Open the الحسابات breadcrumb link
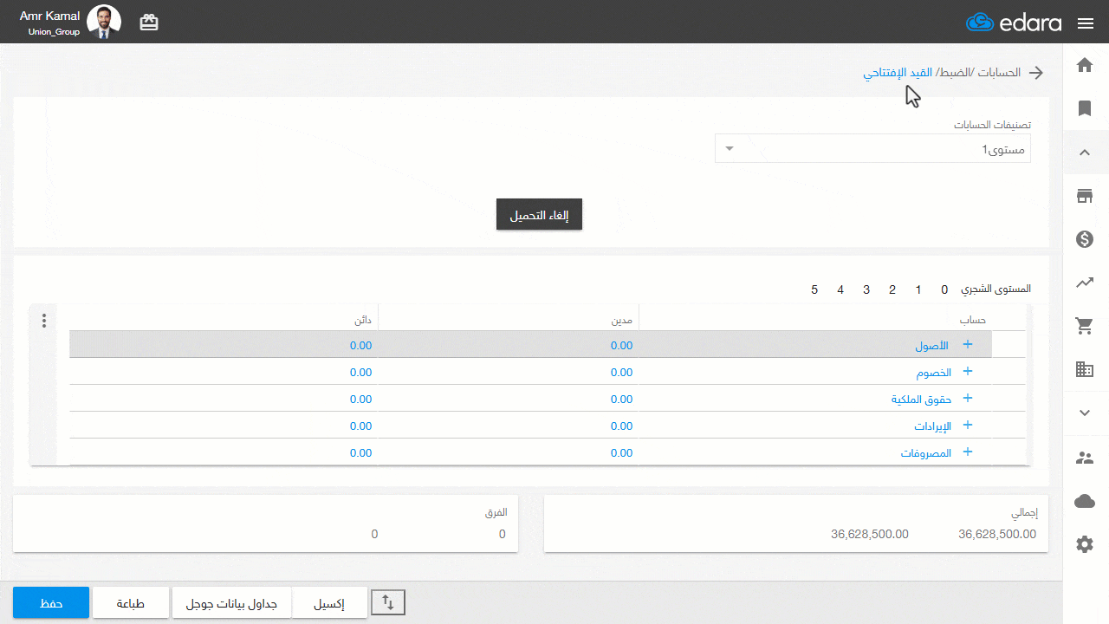The height and width of the screenshot is (624, 1109). (x=1000, y=73)
